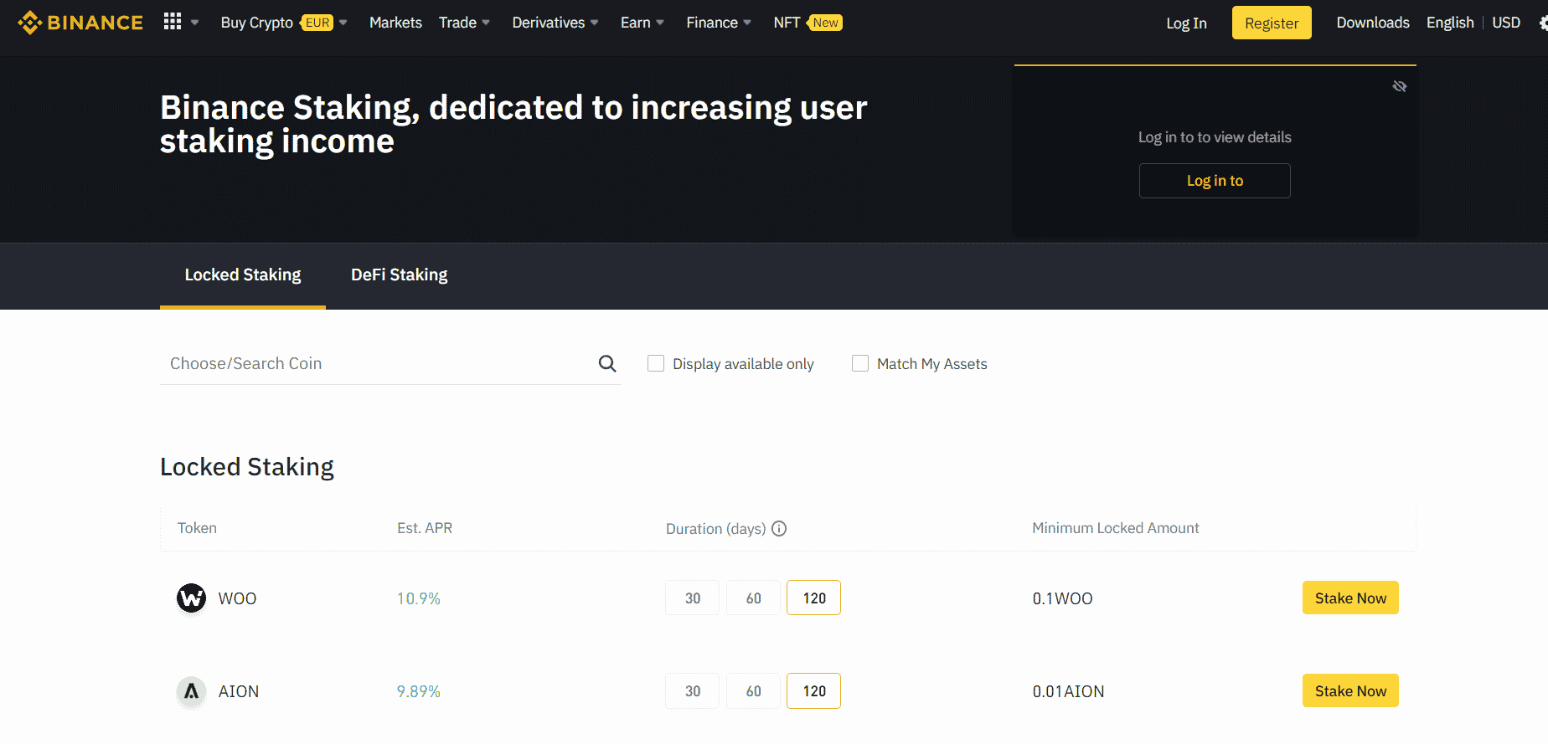This screenshot has height=744, width=1548.
Task: Focus the Choose/Search Coin field
Action: click(x=390, y=363)
